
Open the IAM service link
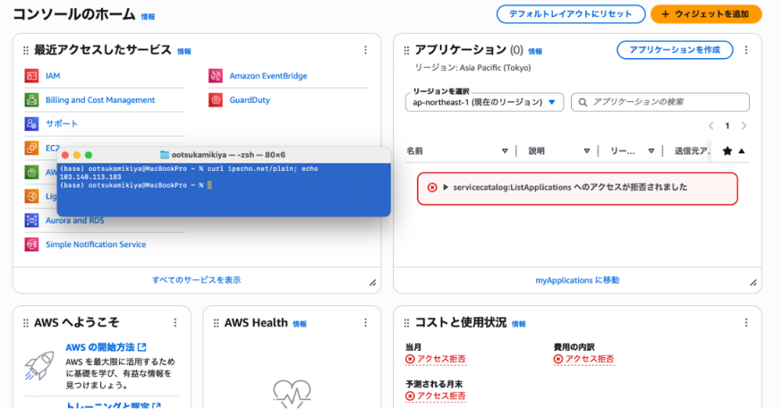(53, 76)
